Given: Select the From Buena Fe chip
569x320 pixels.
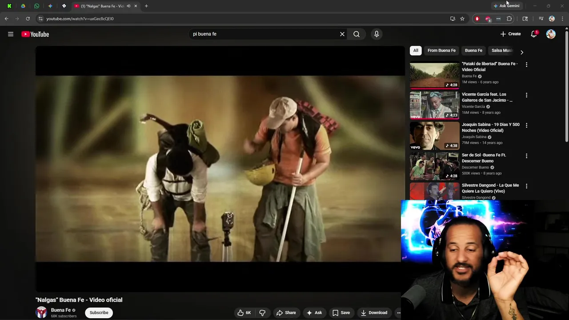Looking at the screenshot, I should click(441, 51).
